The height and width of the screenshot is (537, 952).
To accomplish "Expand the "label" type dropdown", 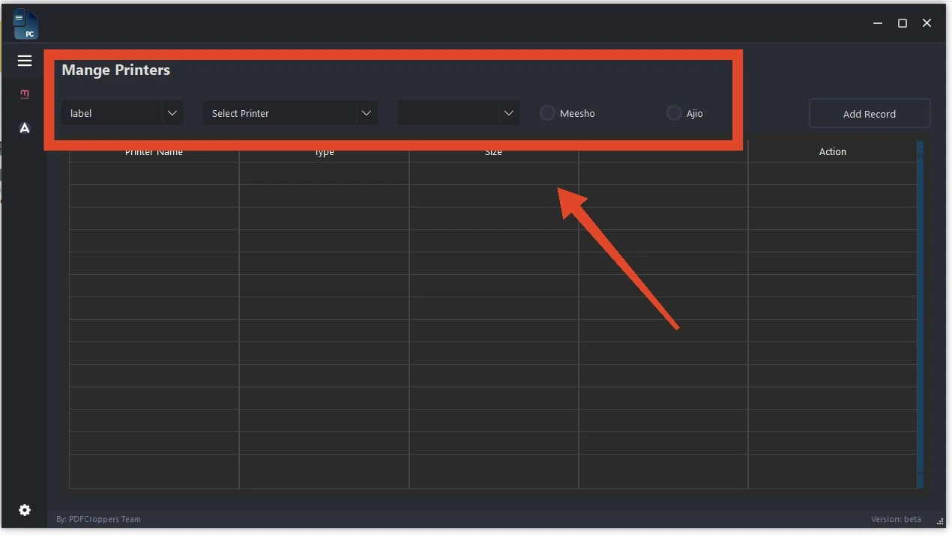I will click(x=172, y=113).
